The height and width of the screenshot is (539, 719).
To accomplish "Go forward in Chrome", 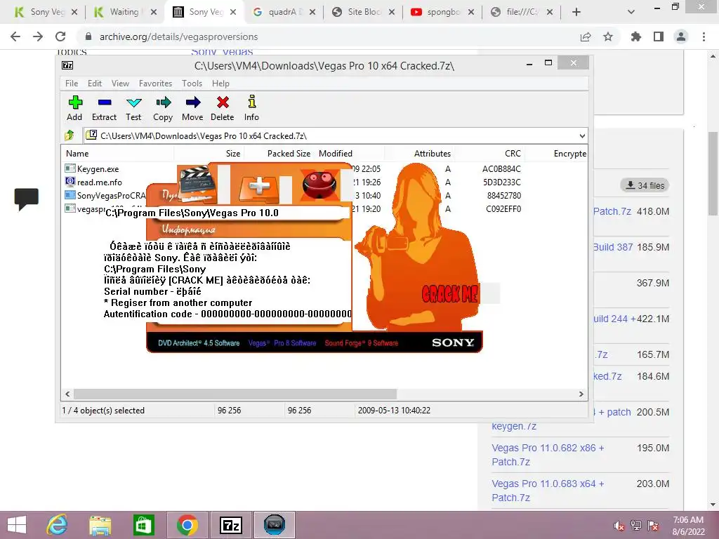I will [x=38, y=36].
